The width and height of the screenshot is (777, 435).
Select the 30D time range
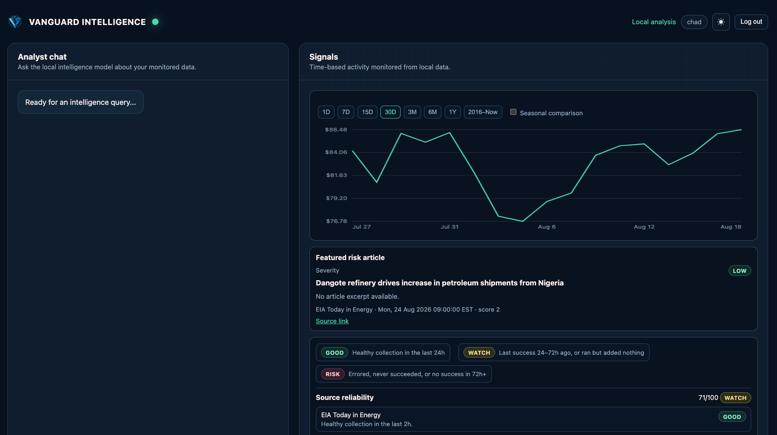point(390,112)
